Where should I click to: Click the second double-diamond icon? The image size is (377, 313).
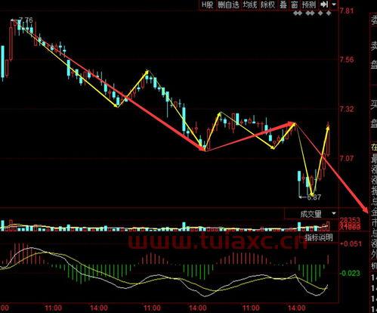310,13
